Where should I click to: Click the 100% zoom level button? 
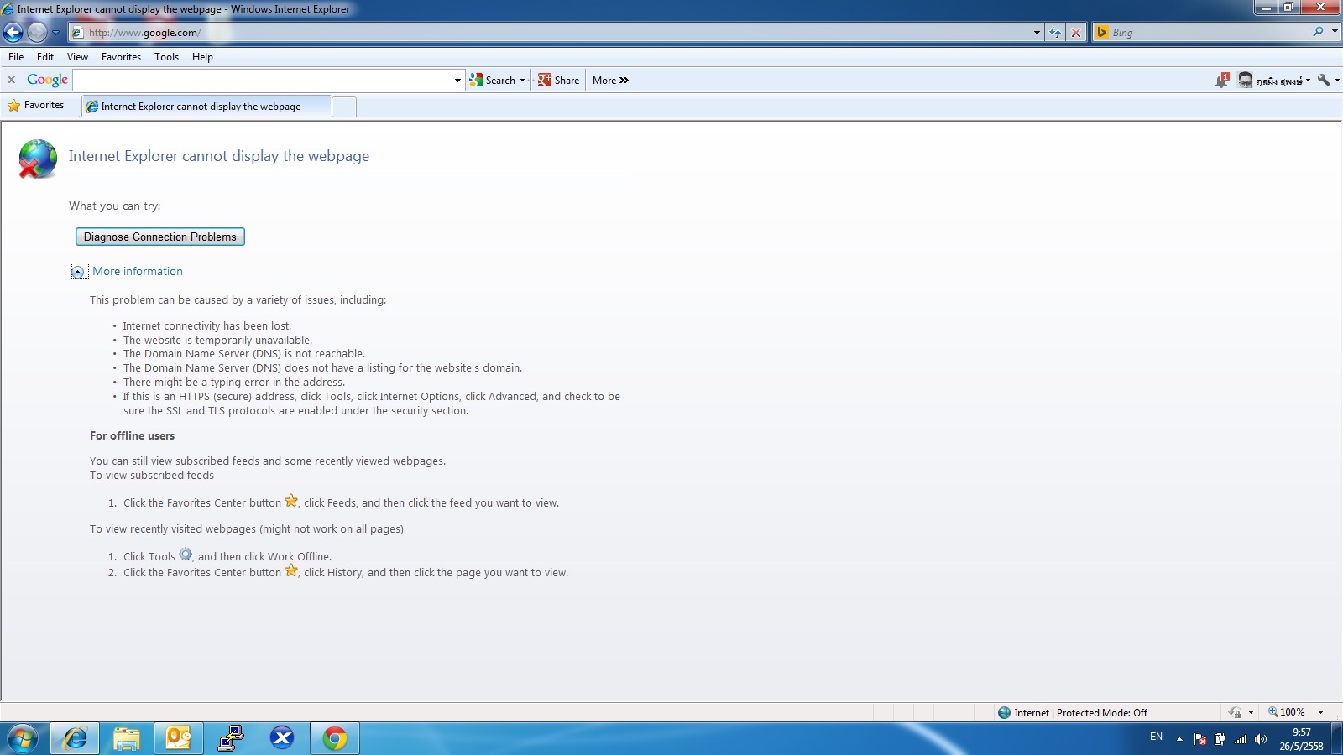click(1287, 712)
